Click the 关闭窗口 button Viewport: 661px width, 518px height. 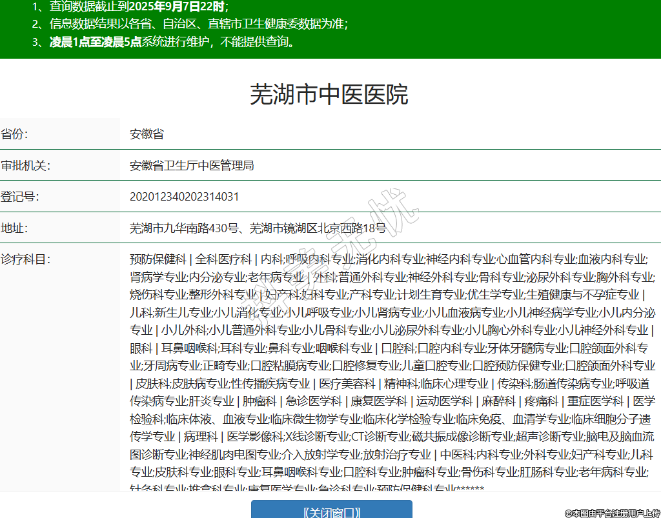331,512
